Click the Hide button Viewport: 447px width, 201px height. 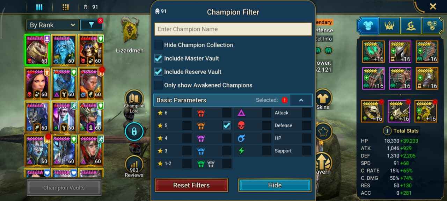(275, 185)
